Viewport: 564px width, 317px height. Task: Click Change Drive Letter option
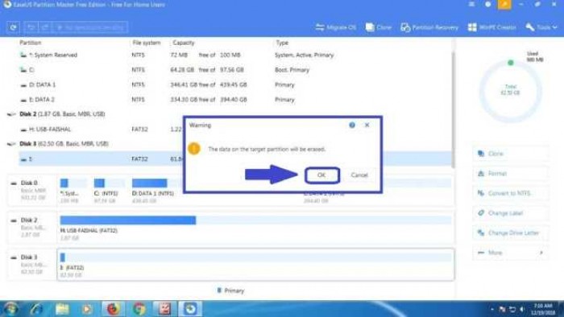pyautogui.click(x=511, y=233)
